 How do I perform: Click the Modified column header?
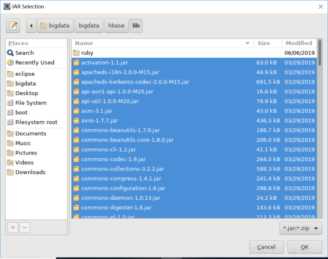tap(298, 43)
